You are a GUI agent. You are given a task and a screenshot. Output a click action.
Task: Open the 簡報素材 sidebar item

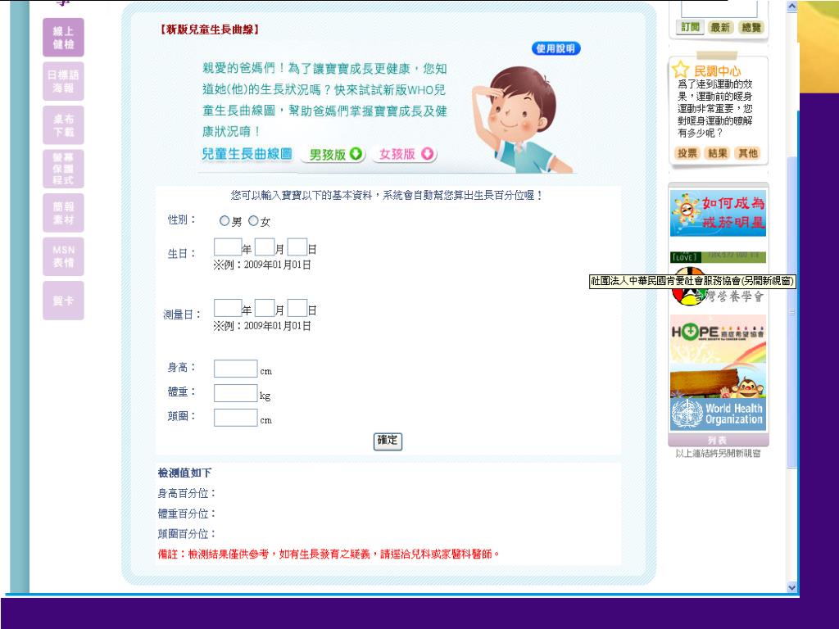click(63, 213)
